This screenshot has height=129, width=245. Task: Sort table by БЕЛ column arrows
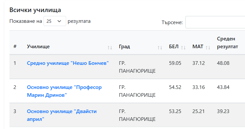183,48
